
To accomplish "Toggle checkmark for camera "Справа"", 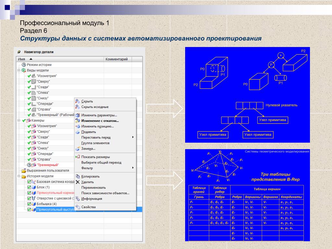I will (29, 160).
